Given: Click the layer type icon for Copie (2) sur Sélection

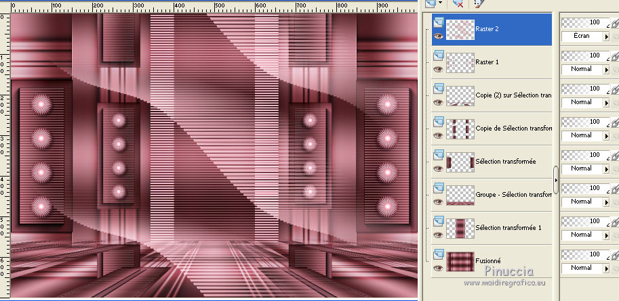Looking at the screenshot, I should 438,89.
